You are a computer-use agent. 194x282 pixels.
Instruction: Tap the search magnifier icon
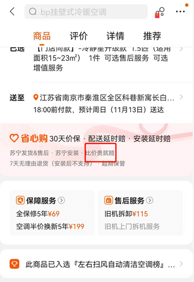click(32, 12)
